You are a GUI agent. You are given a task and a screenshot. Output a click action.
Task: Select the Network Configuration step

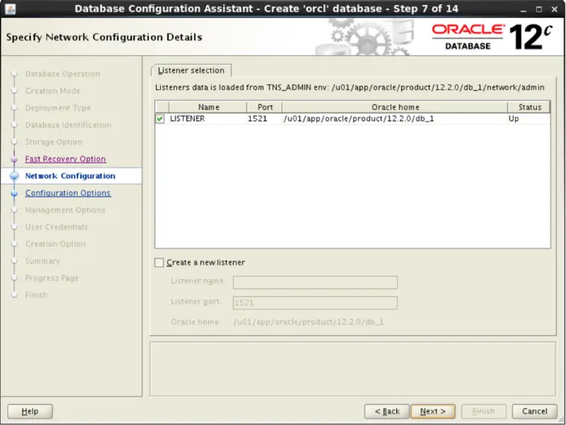click(70, 176)
